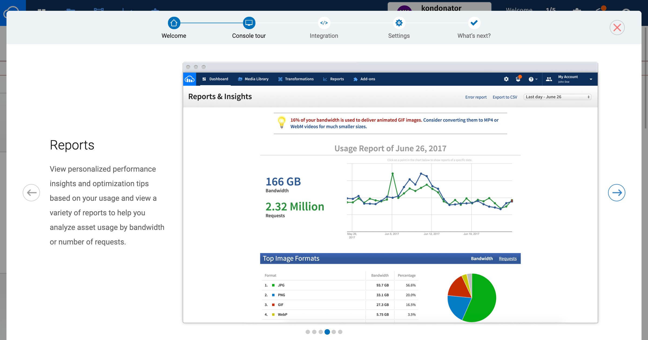The height and width of the screenshot is (340, 648).
Task: Click the Error report link
Action: tap(476, 97)
